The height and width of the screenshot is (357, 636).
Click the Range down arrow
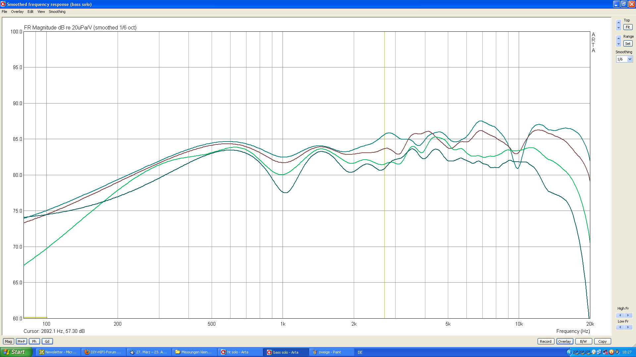point(618,44)
